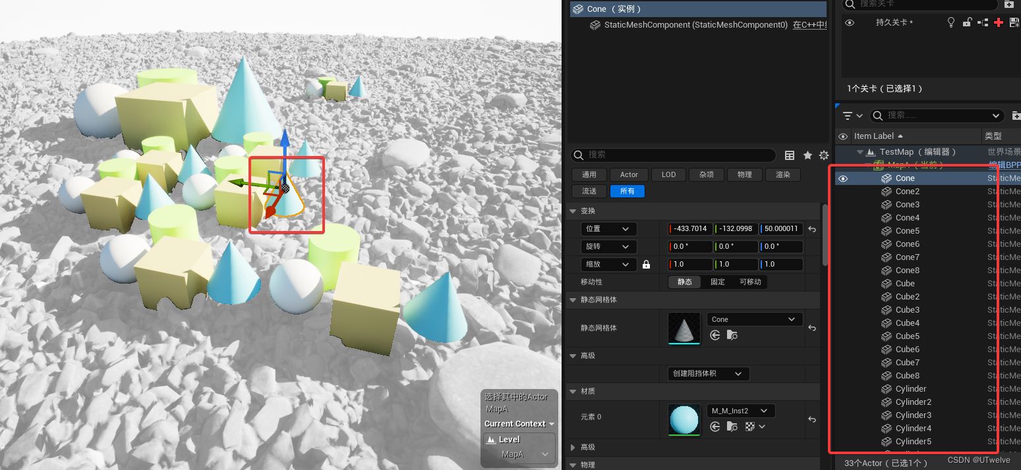Select the LOD filter tab
Screen dimensions: 1021x470
tap(668, 174)
